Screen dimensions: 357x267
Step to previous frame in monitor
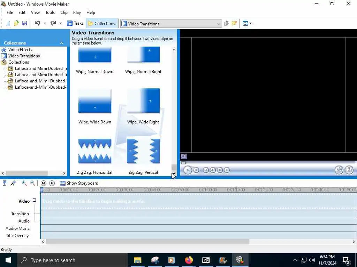(213, 170)
